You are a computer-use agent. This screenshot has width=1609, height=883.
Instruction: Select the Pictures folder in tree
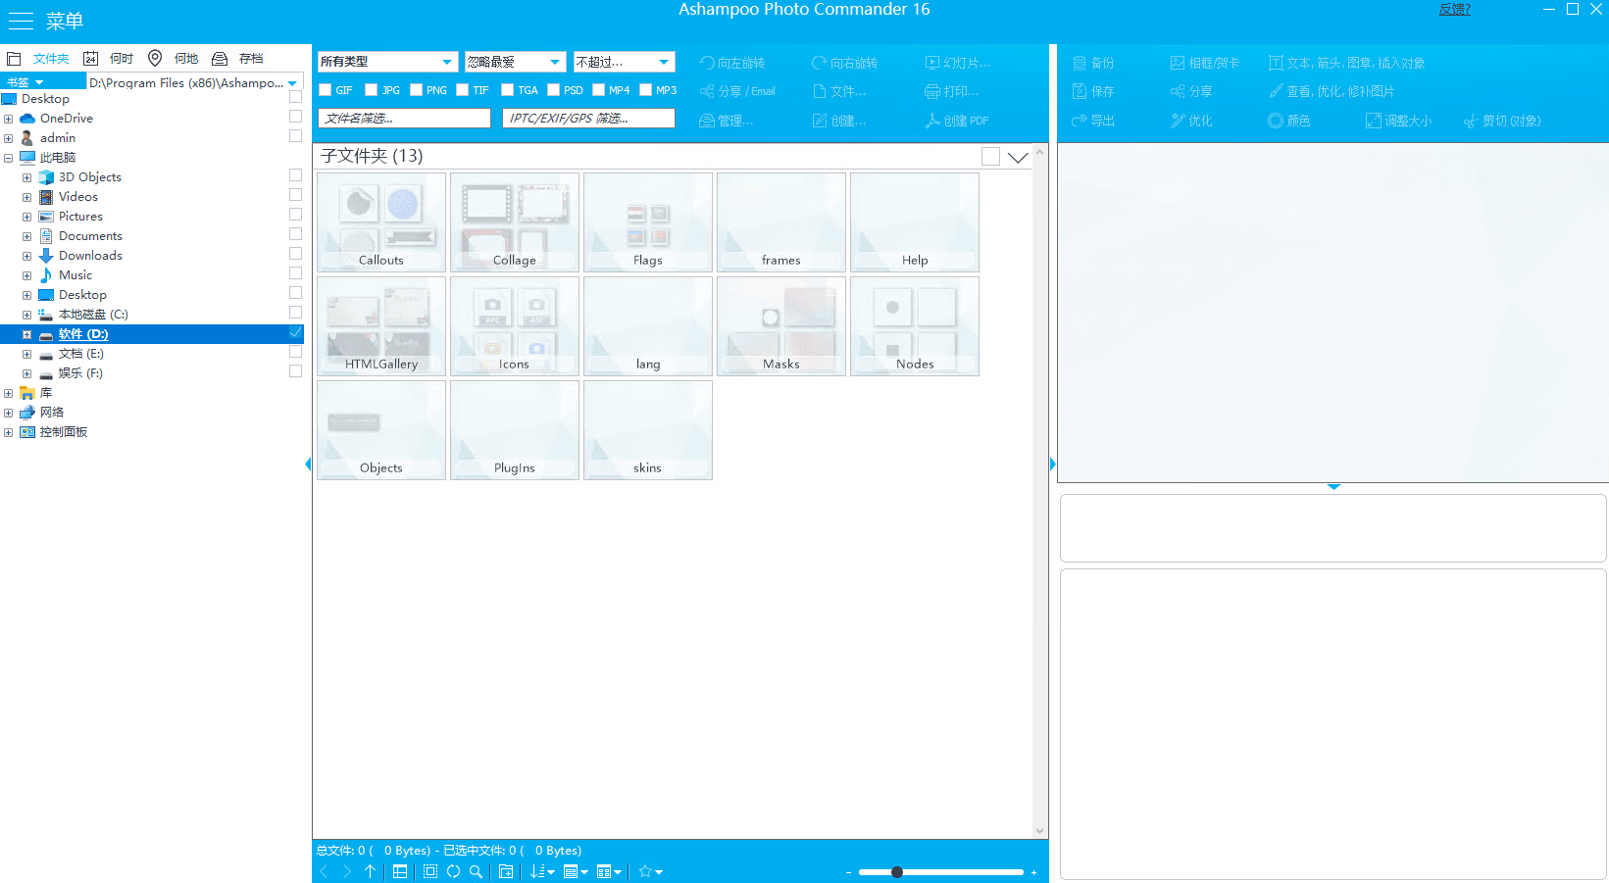pyautogui.click(x=80, y=217)
